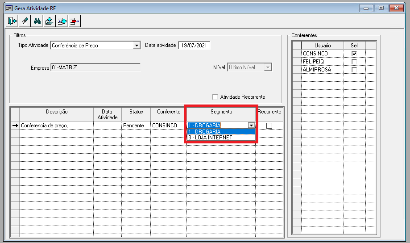The width and height of the screenshot is (410, 243).
Task: Select ALMIRROSA in Conferentes user list
Action: (x=323, y=70)
